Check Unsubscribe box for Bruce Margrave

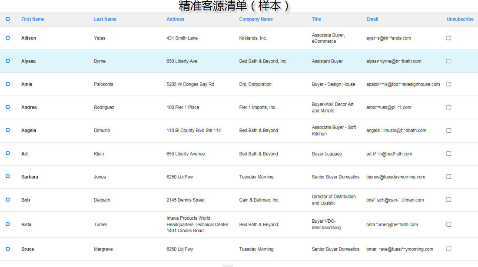pos(449,249)
